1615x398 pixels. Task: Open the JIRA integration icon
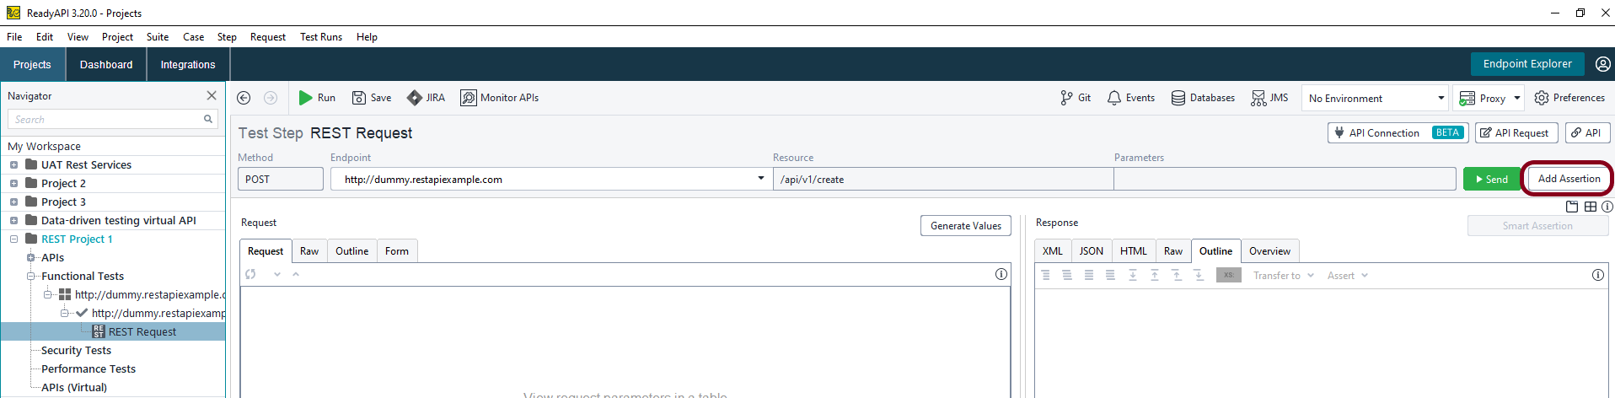pyautogui.click(x=414, y=98)
